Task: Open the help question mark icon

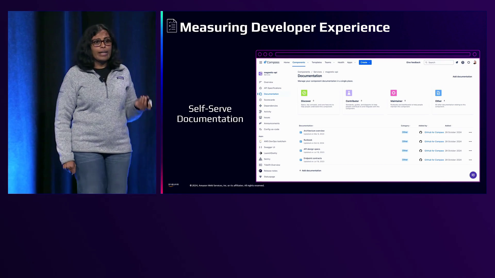Action: click(x=463, y=62)
